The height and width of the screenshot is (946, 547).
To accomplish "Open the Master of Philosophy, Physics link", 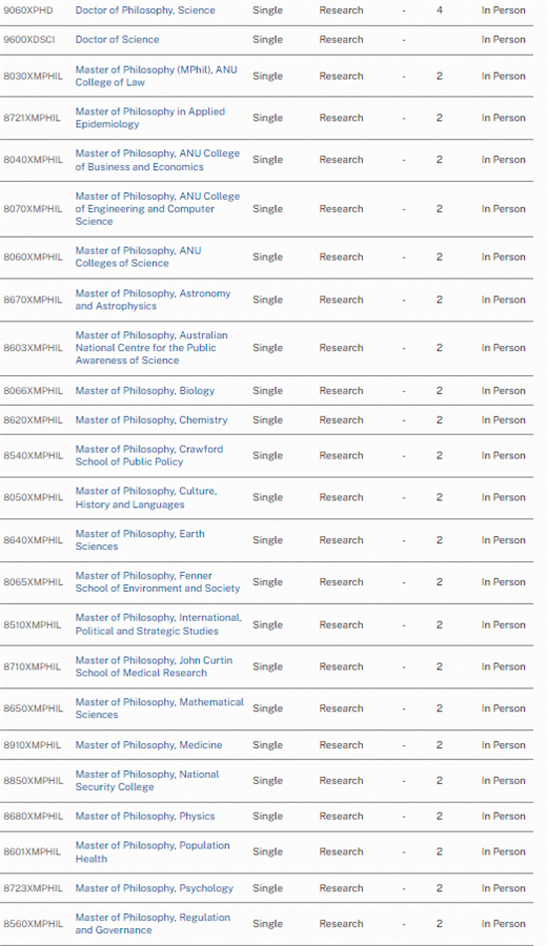I will click(x=145, y=817).
